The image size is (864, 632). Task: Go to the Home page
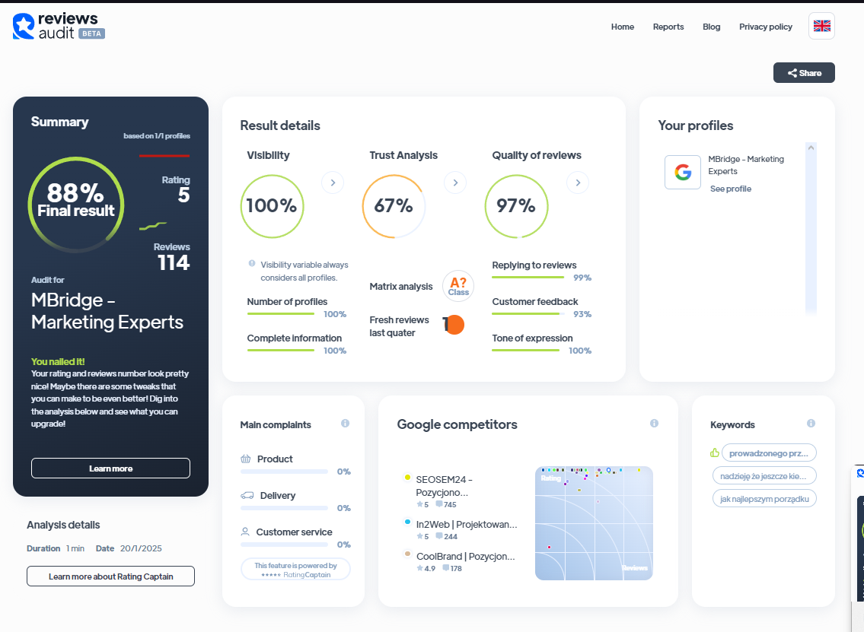(x=623, y=27)
